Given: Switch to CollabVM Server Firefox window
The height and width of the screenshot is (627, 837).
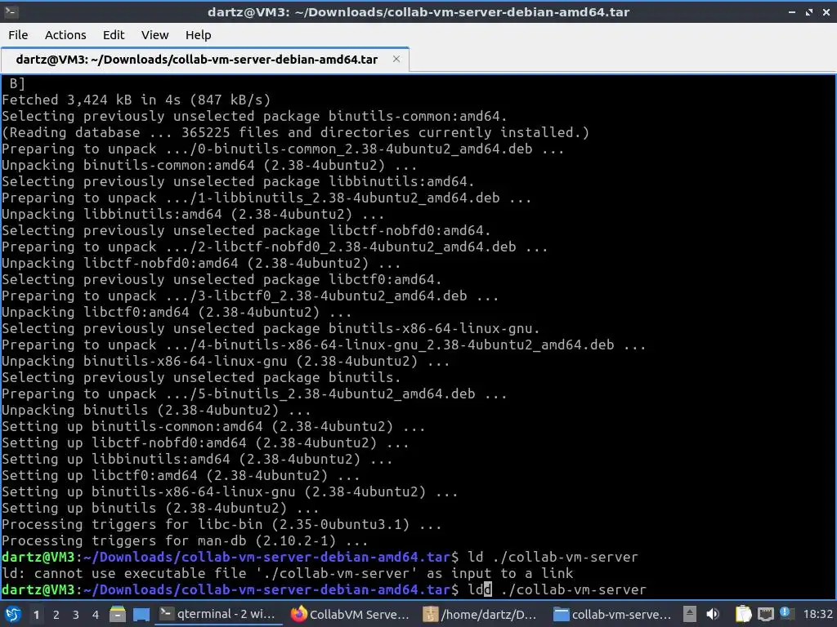Looking at the screenshot, I should tap(350, 614).
